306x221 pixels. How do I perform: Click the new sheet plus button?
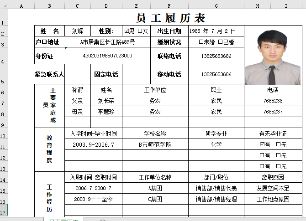[102, 221]
